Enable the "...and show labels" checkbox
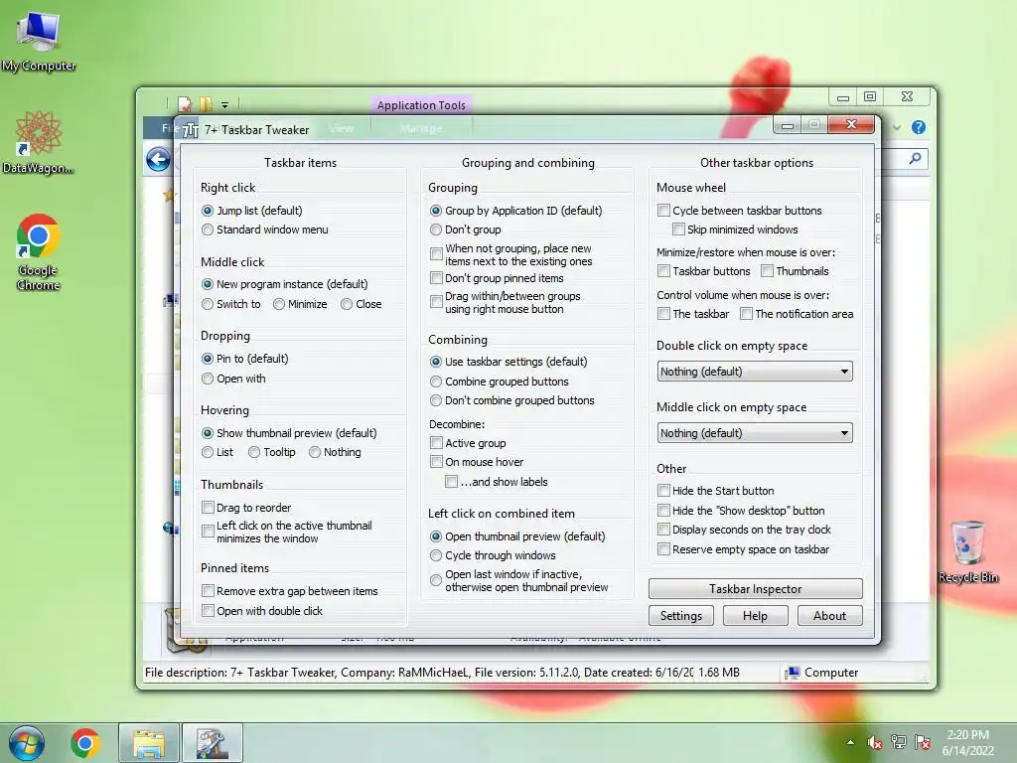Screen dimensions: 1017x763 click(x=497, y=482)
